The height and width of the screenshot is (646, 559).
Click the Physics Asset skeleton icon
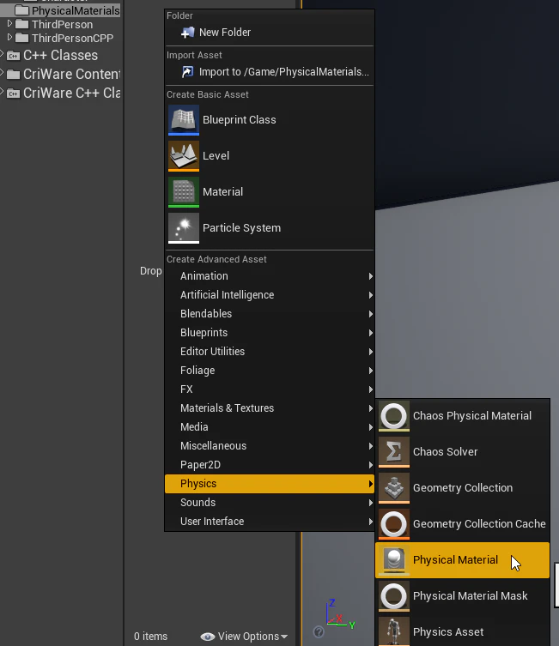(394, 631)
